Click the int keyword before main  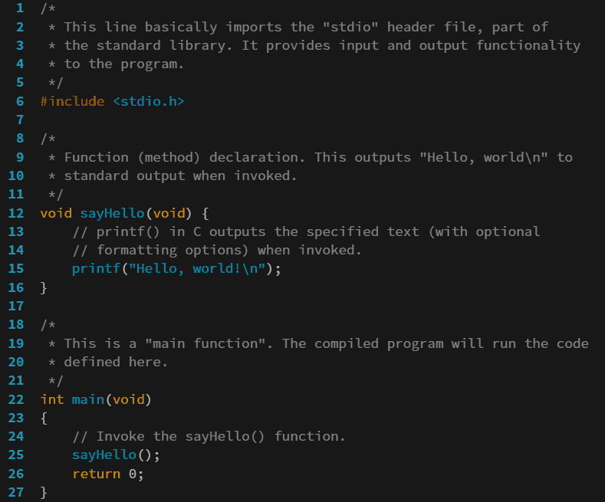[52, 399]
